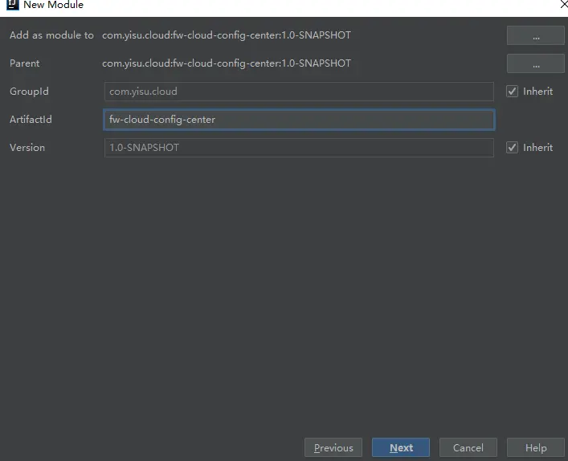This screenshot has height=461, width=568.
Task: Toggle the Inherit checkbox for GroupId
Action: tap(512, 92)
